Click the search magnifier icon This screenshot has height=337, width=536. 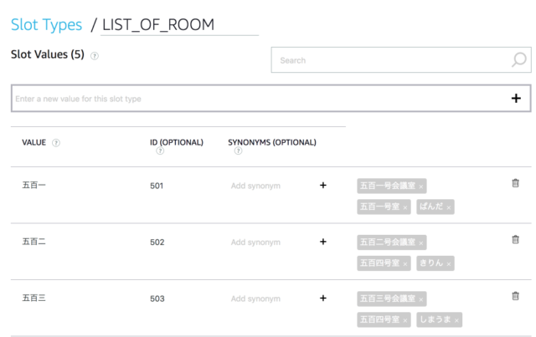pos(519,59)
